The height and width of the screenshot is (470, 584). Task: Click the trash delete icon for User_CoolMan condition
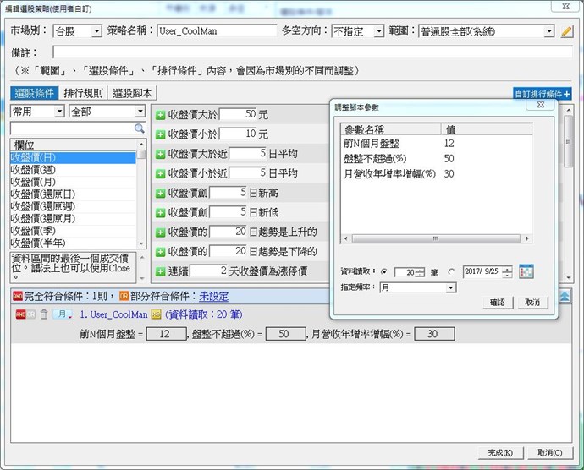[x=44, y=314]
